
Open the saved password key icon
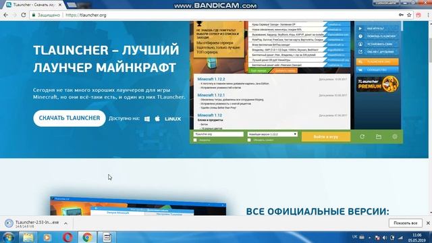[401, 15]
